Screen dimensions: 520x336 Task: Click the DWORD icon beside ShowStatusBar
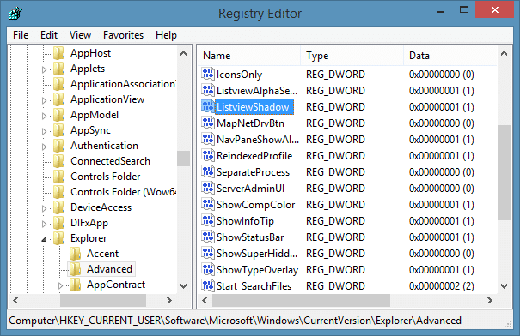pos(208,237)
